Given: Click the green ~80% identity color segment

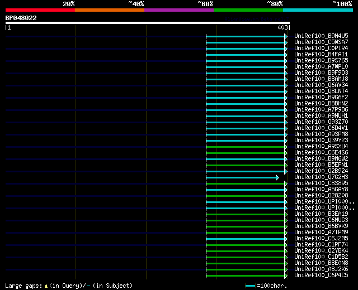Looking at the screenshot, I should click(248, 10).
